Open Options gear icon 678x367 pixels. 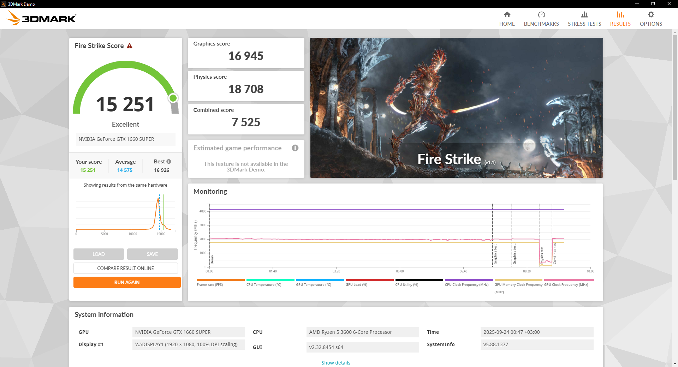click(x=650, y=15)
